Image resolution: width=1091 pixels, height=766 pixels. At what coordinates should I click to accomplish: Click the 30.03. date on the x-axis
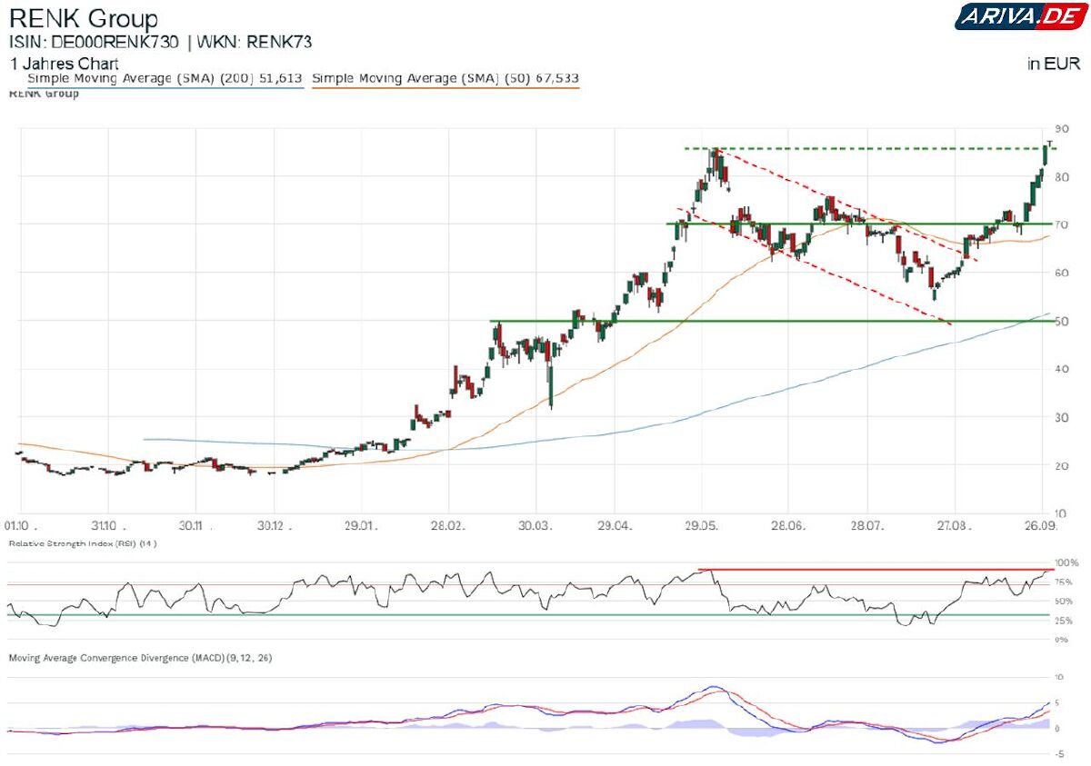tap(535, 525)
